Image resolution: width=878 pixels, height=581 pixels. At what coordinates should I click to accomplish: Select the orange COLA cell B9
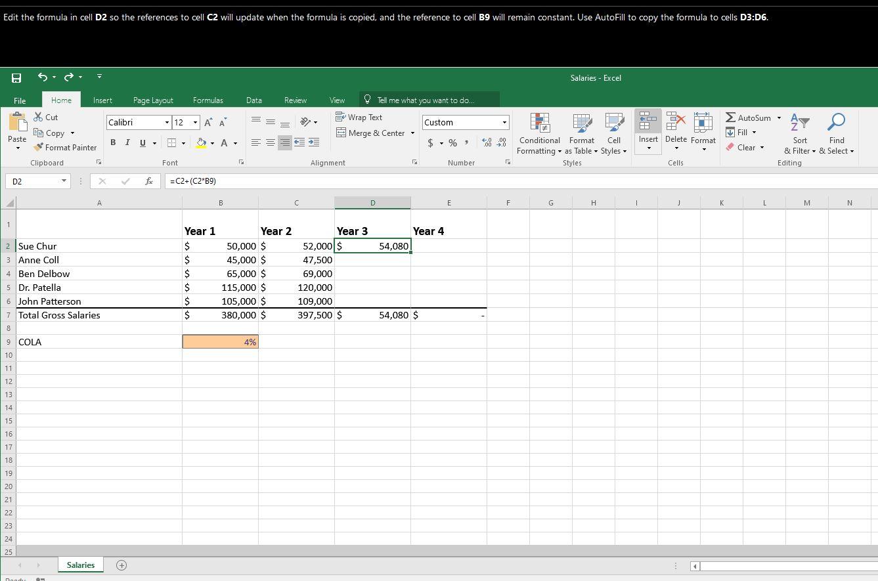pos(220,341)
